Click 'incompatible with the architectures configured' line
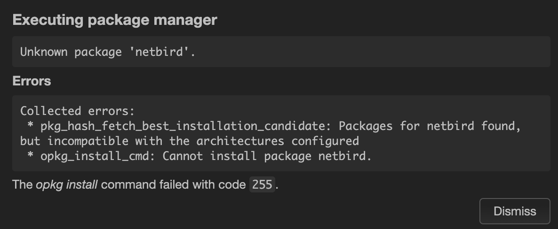This screenshot has height=229, width=558. pyautogui.click(x=189, y=141)
